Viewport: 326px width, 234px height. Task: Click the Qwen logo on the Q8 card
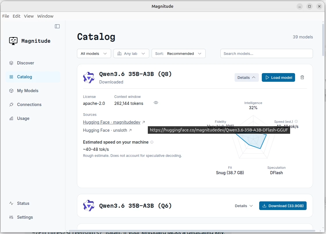[89, 78]
